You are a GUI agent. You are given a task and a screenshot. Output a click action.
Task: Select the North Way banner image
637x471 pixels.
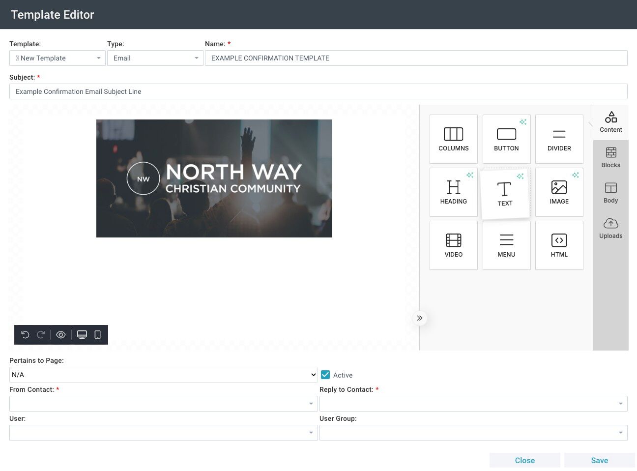214,178
